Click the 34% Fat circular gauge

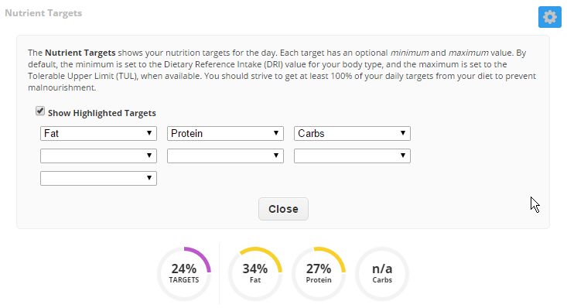point(255,274)
